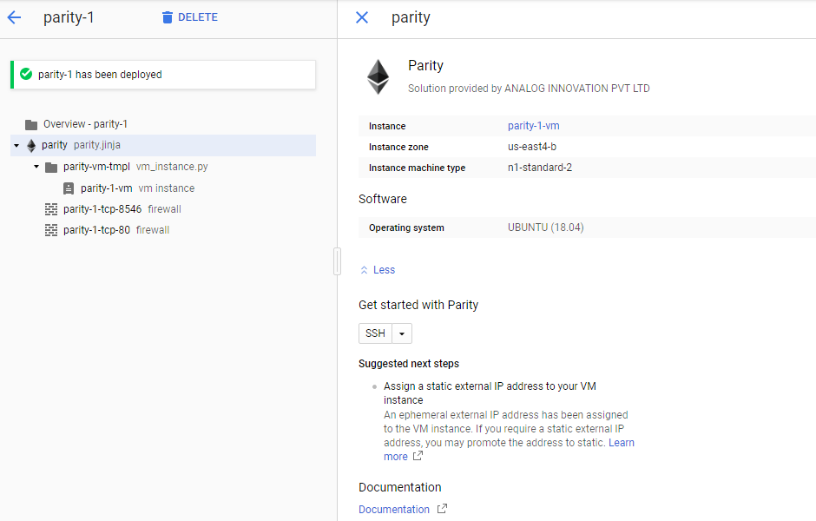Image resolution: width=816 pixels, height=521 pixels.
Task: Open the SSH dropdown arrow
Action: coord(402,333)
